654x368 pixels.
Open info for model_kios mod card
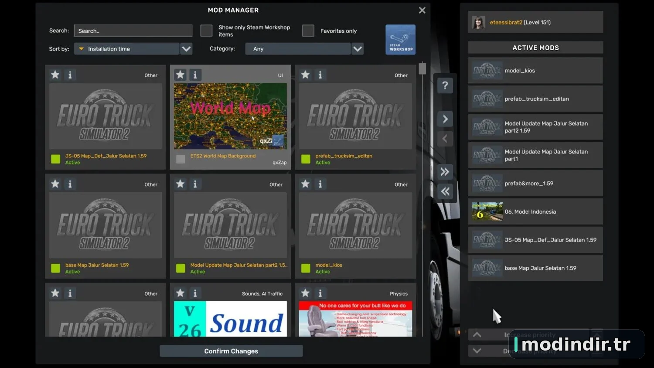(320, 184)
